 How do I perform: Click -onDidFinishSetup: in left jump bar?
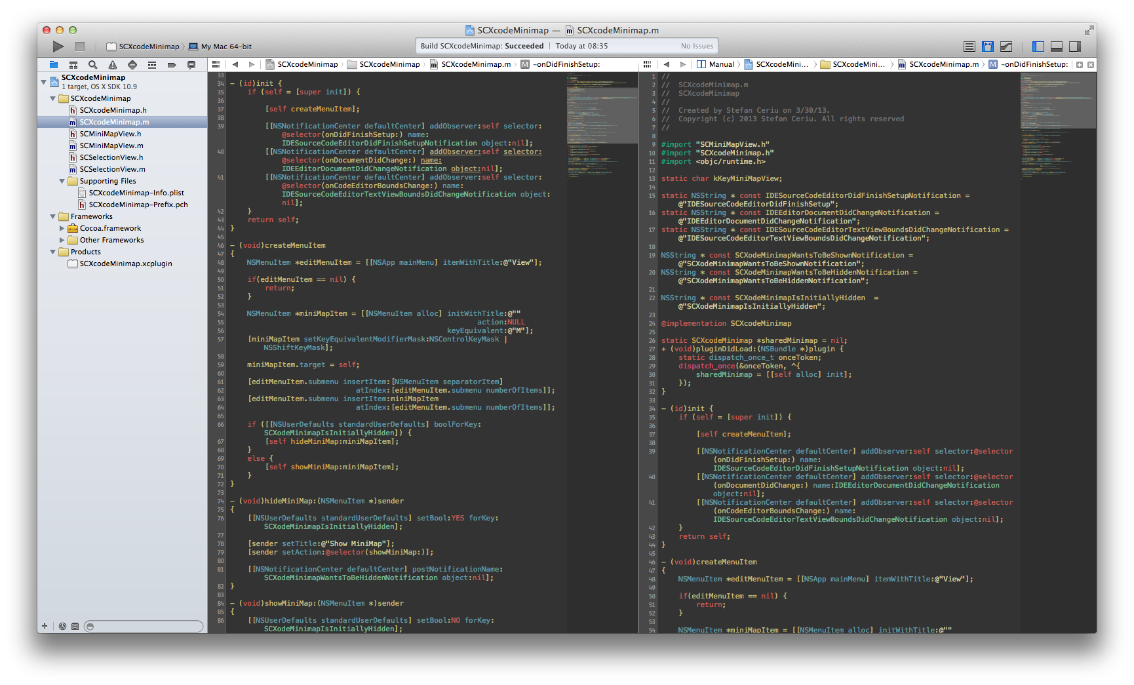[x=561, y=64]
